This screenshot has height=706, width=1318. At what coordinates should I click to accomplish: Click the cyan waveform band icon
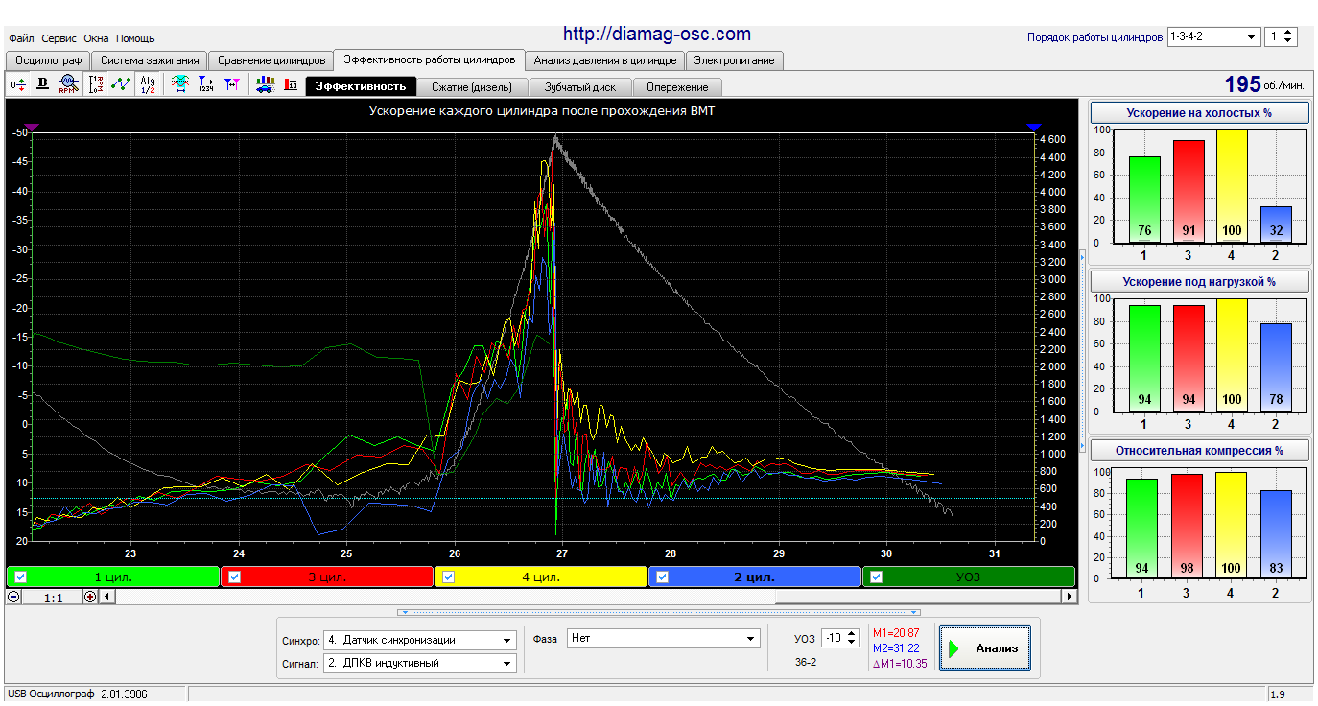[180, 84]
